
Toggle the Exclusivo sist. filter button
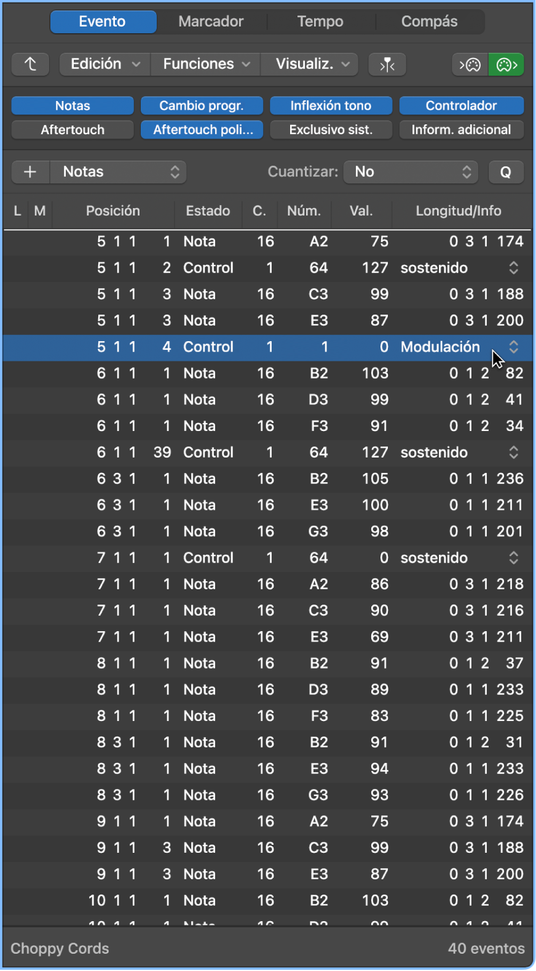point(331,130)
